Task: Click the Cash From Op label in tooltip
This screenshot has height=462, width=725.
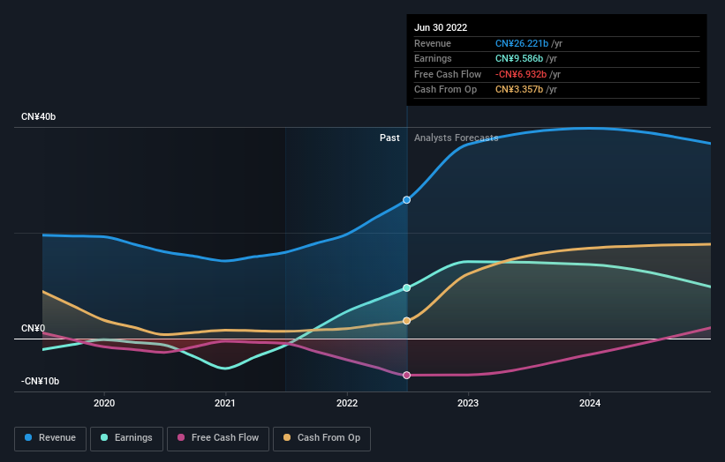Action: tap(445, 90)
